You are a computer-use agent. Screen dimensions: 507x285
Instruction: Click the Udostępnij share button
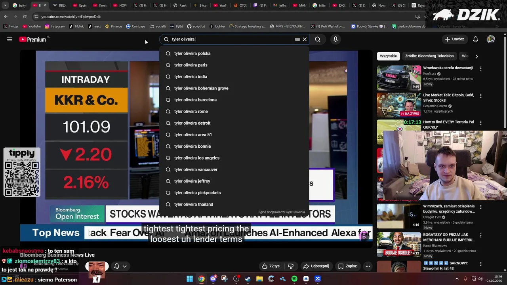tap(316, 266)
